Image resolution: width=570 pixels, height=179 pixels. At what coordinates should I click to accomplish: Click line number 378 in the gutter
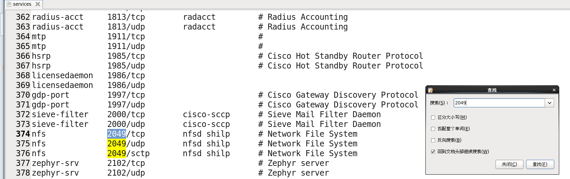23,173
